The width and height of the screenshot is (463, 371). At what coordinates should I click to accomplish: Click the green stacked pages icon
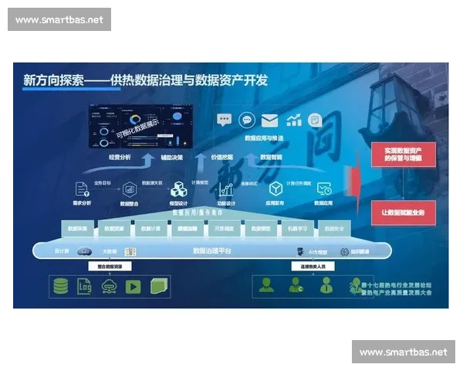[159, 286]
